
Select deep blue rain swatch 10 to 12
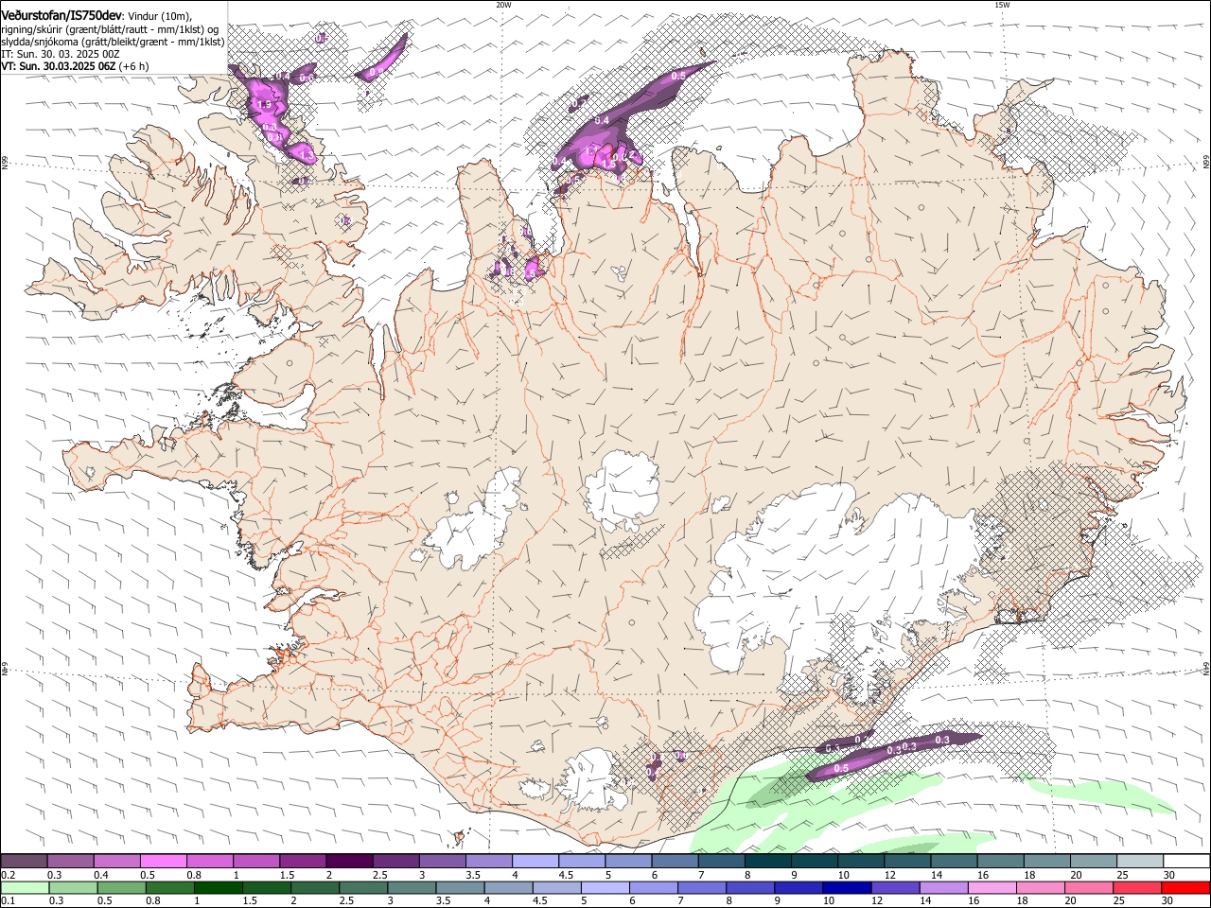click(x=848, y=887)
